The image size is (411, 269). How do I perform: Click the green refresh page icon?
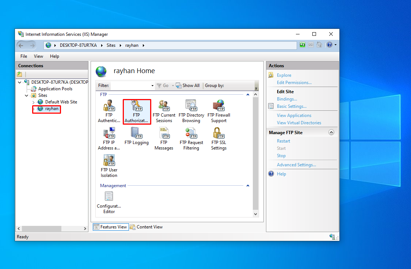(x=302, y=45)
